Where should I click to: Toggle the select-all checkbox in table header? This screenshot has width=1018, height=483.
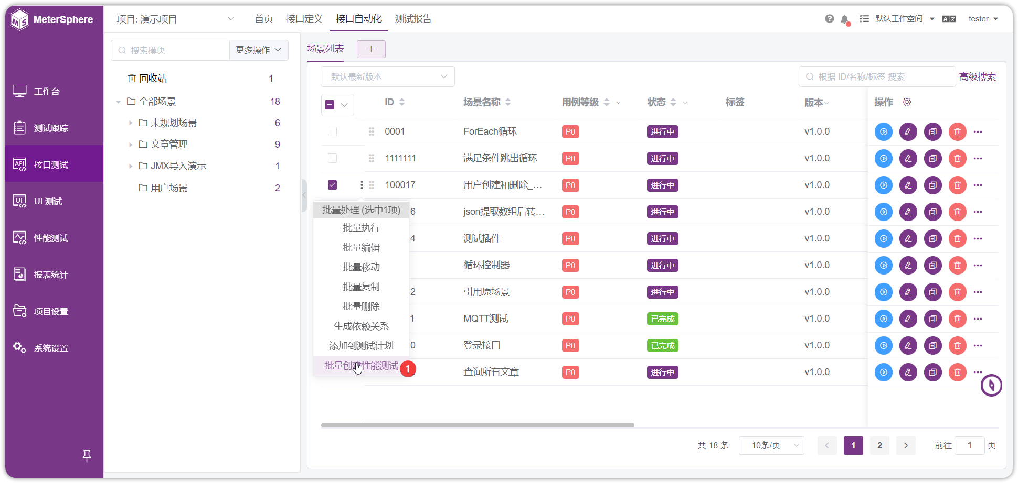(x=330, y=105)
